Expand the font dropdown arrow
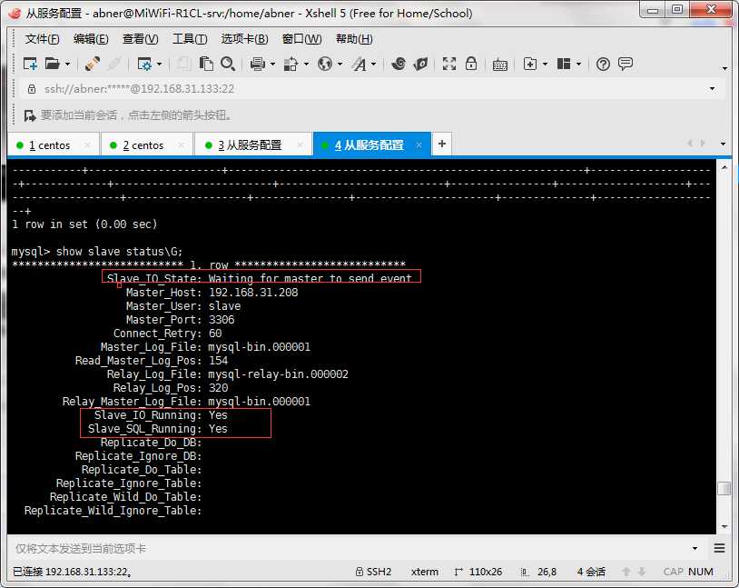 click(x=374, y=64)
